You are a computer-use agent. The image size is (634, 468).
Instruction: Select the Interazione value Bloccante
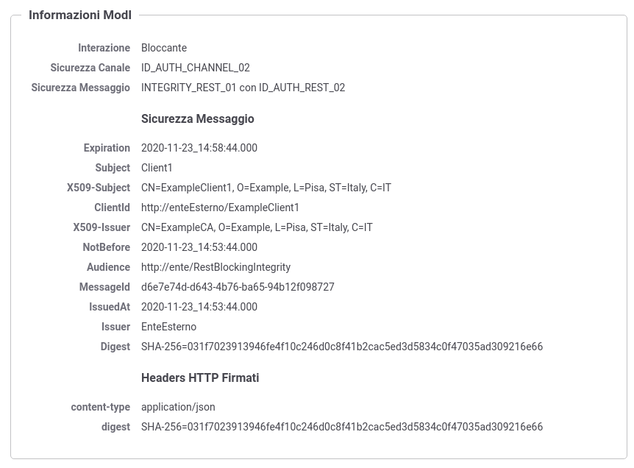(x=164, y=48)
